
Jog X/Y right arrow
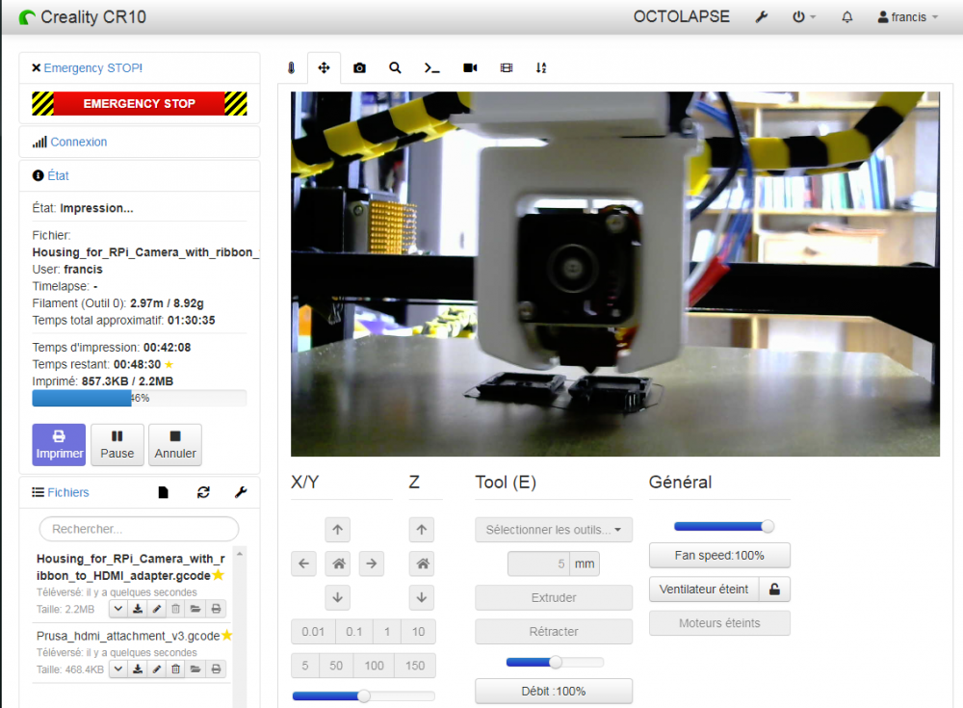pos(372,564)
